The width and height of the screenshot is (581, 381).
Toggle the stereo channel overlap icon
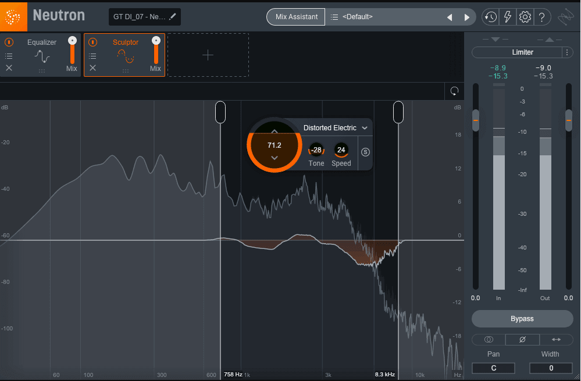point(489,340)
